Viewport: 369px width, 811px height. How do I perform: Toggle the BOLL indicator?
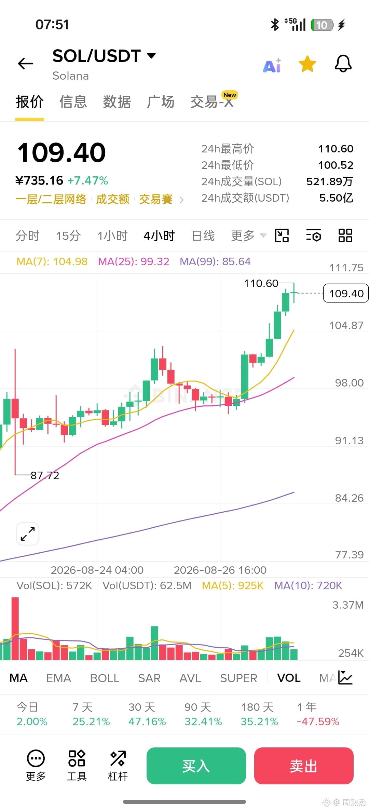(x=105, y=678)
